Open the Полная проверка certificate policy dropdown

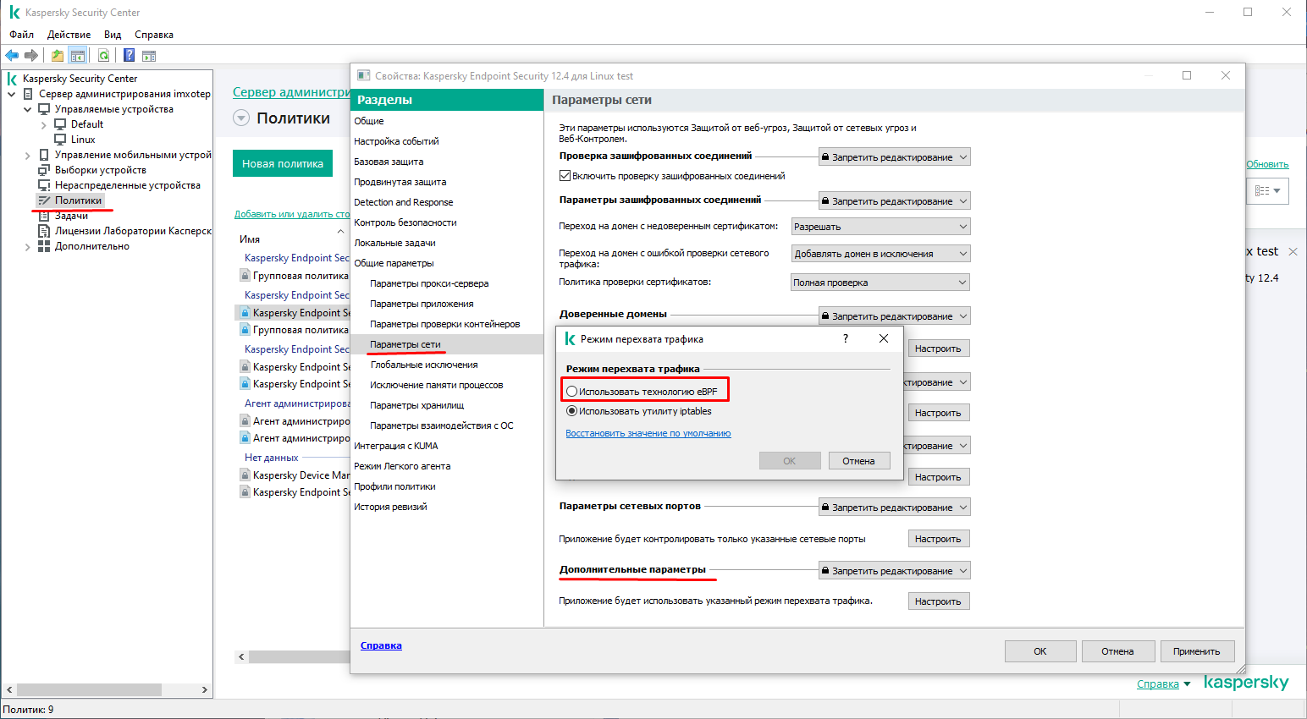click(880, 283)
